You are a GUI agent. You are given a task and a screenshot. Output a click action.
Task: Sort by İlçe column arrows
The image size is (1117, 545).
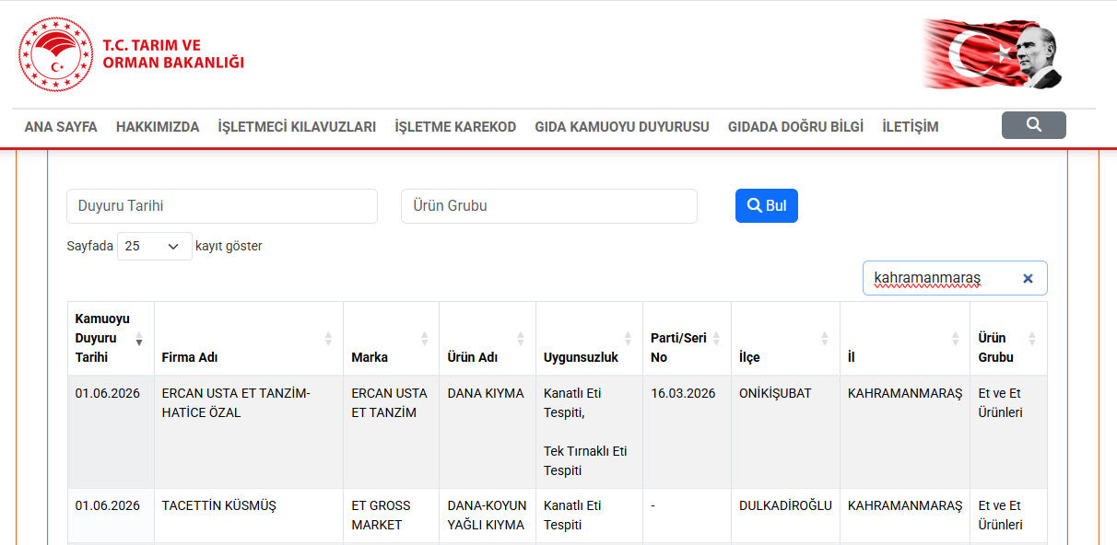point(825,339)
